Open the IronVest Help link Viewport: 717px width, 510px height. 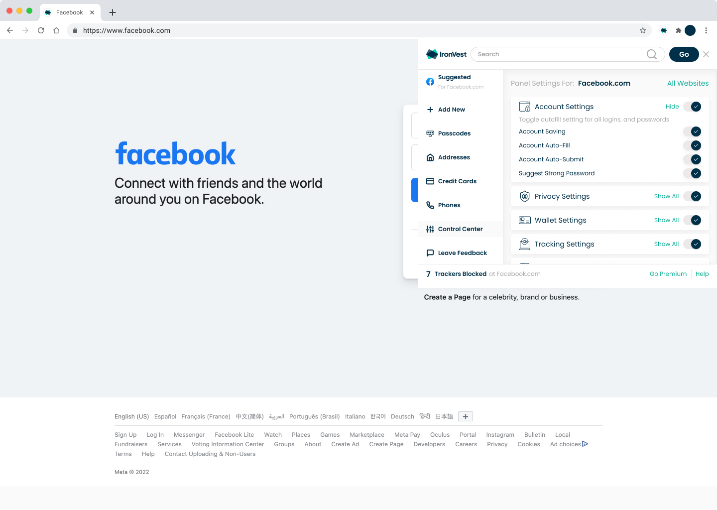coord(702,274)
